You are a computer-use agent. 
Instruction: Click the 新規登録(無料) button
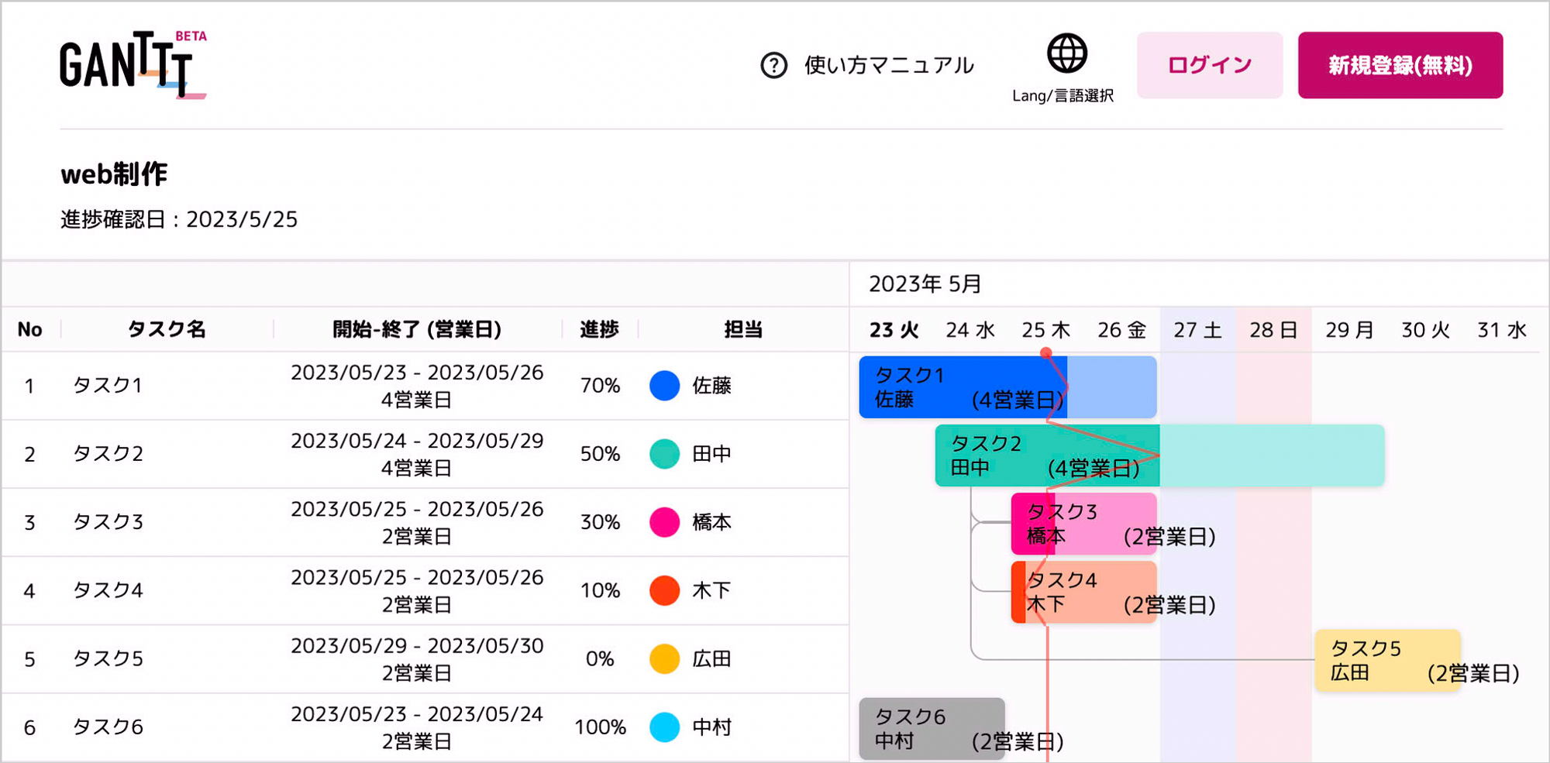click(x=1400, y=65)
